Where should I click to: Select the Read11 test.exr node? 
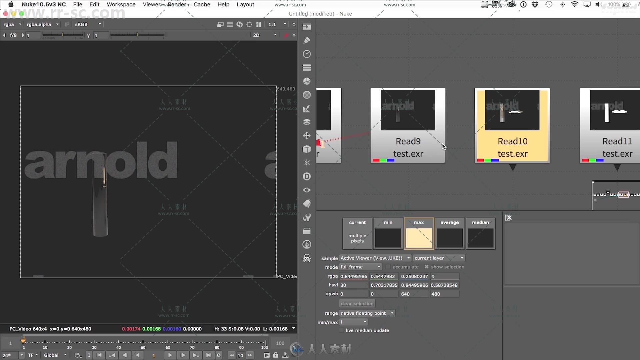click(x=610, y=126)
